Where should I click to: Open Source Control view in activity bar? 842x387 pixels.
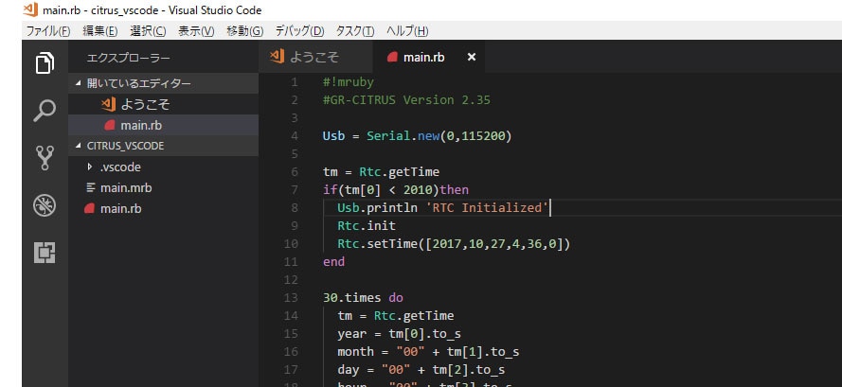[x=45, y=158]
